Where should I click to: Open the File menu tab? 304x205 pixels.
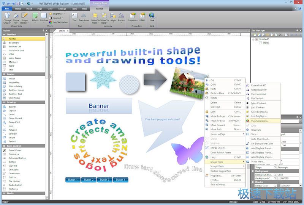7,9
